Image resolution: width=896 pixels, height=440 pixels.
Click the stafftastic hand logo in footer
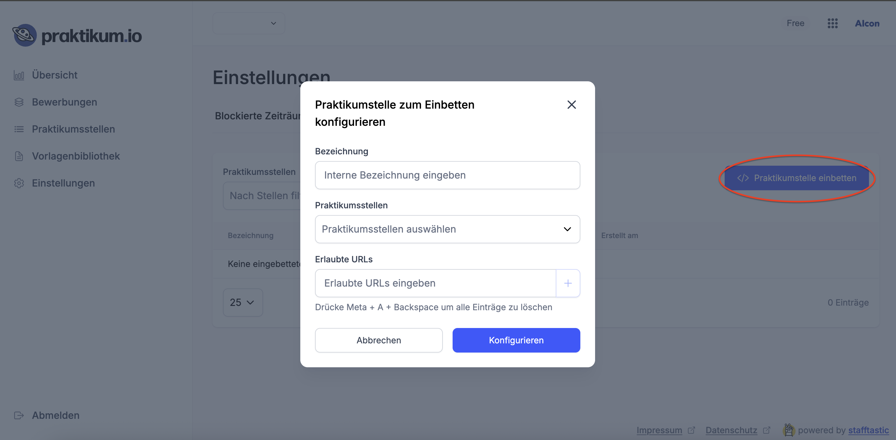(789, 430)
